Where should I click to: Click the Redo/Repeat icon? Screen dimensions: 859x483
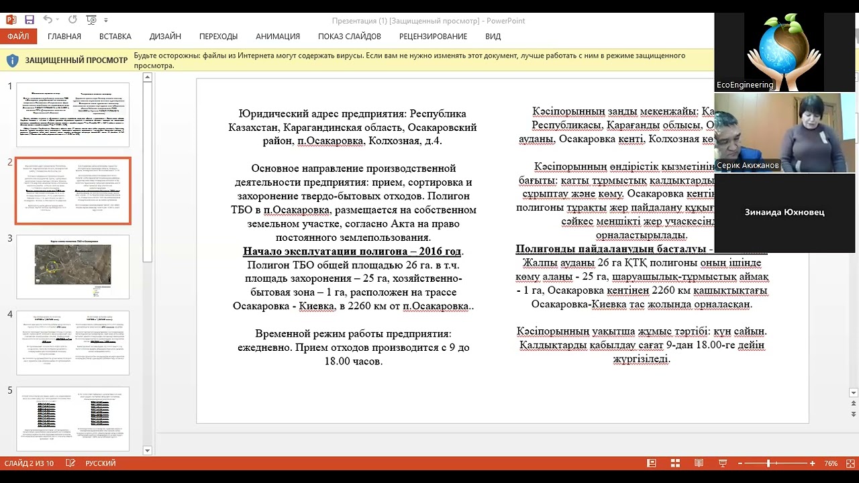[72, 20]
